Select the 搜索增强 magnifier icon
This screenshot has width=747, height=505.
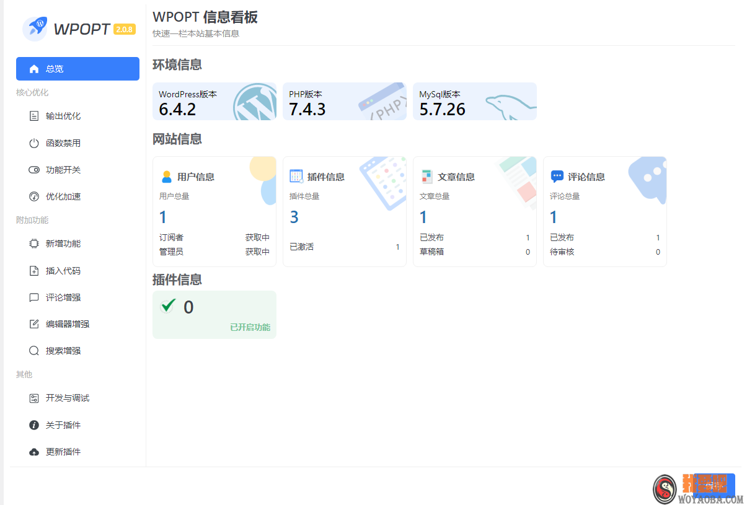tap(34, 350)
